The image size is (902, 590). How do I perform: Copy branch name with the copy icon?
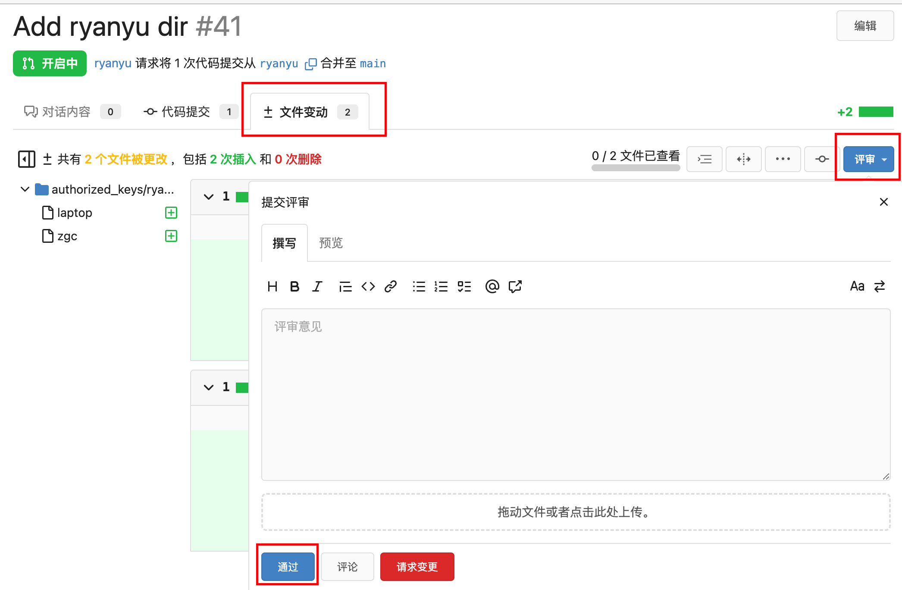tap(310, 64)
